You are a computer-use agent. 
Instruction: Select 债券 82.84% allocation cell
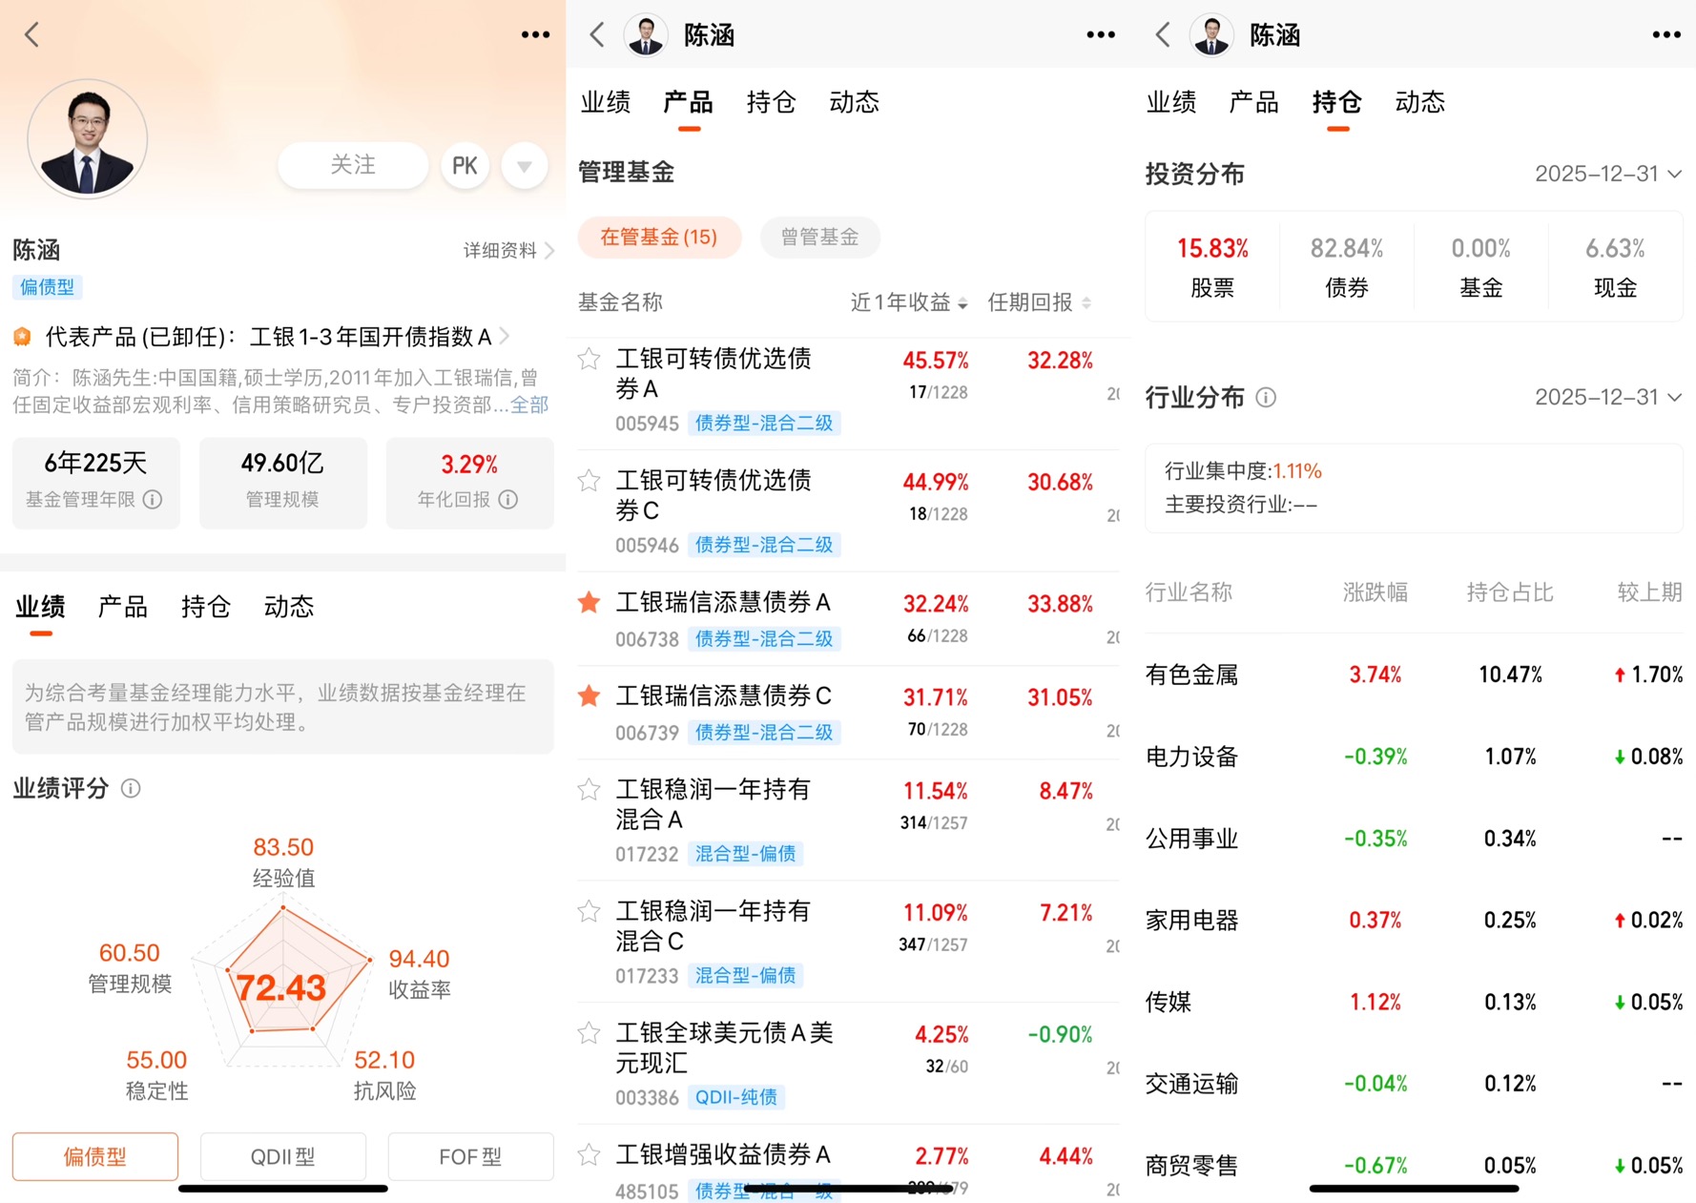click(1347, 266)
